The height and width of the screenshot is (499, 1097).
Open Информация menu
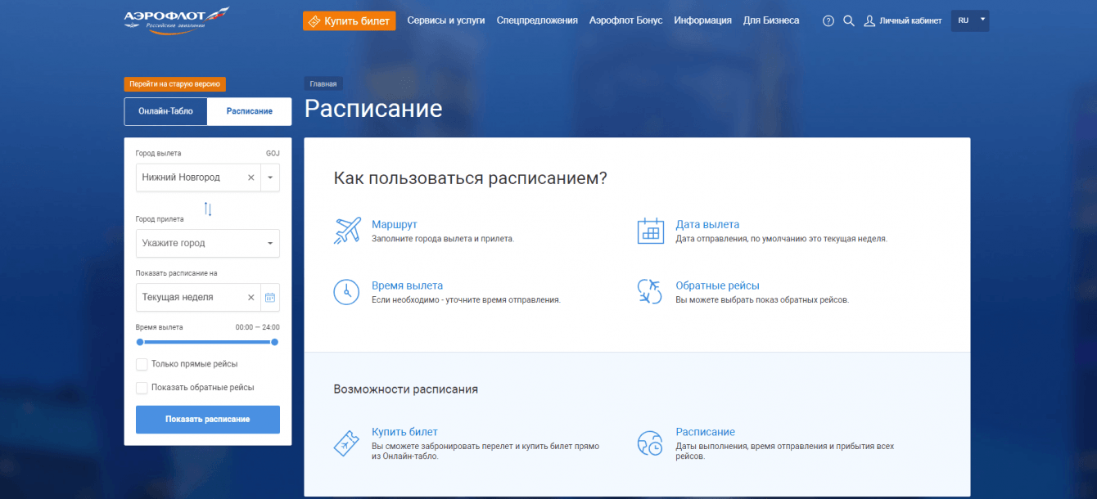pyautogui.click(x=703, y=20)
